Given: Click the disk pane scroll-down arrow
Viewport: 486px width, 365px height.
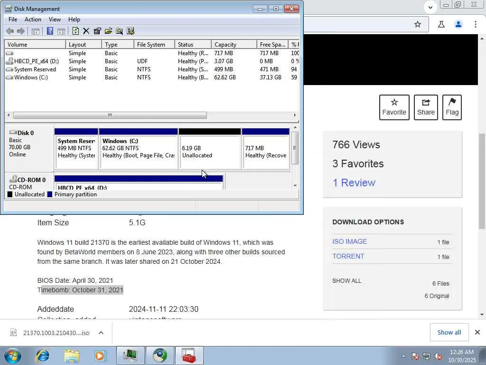Looking at the screenshot, I should tap(295, 185).
